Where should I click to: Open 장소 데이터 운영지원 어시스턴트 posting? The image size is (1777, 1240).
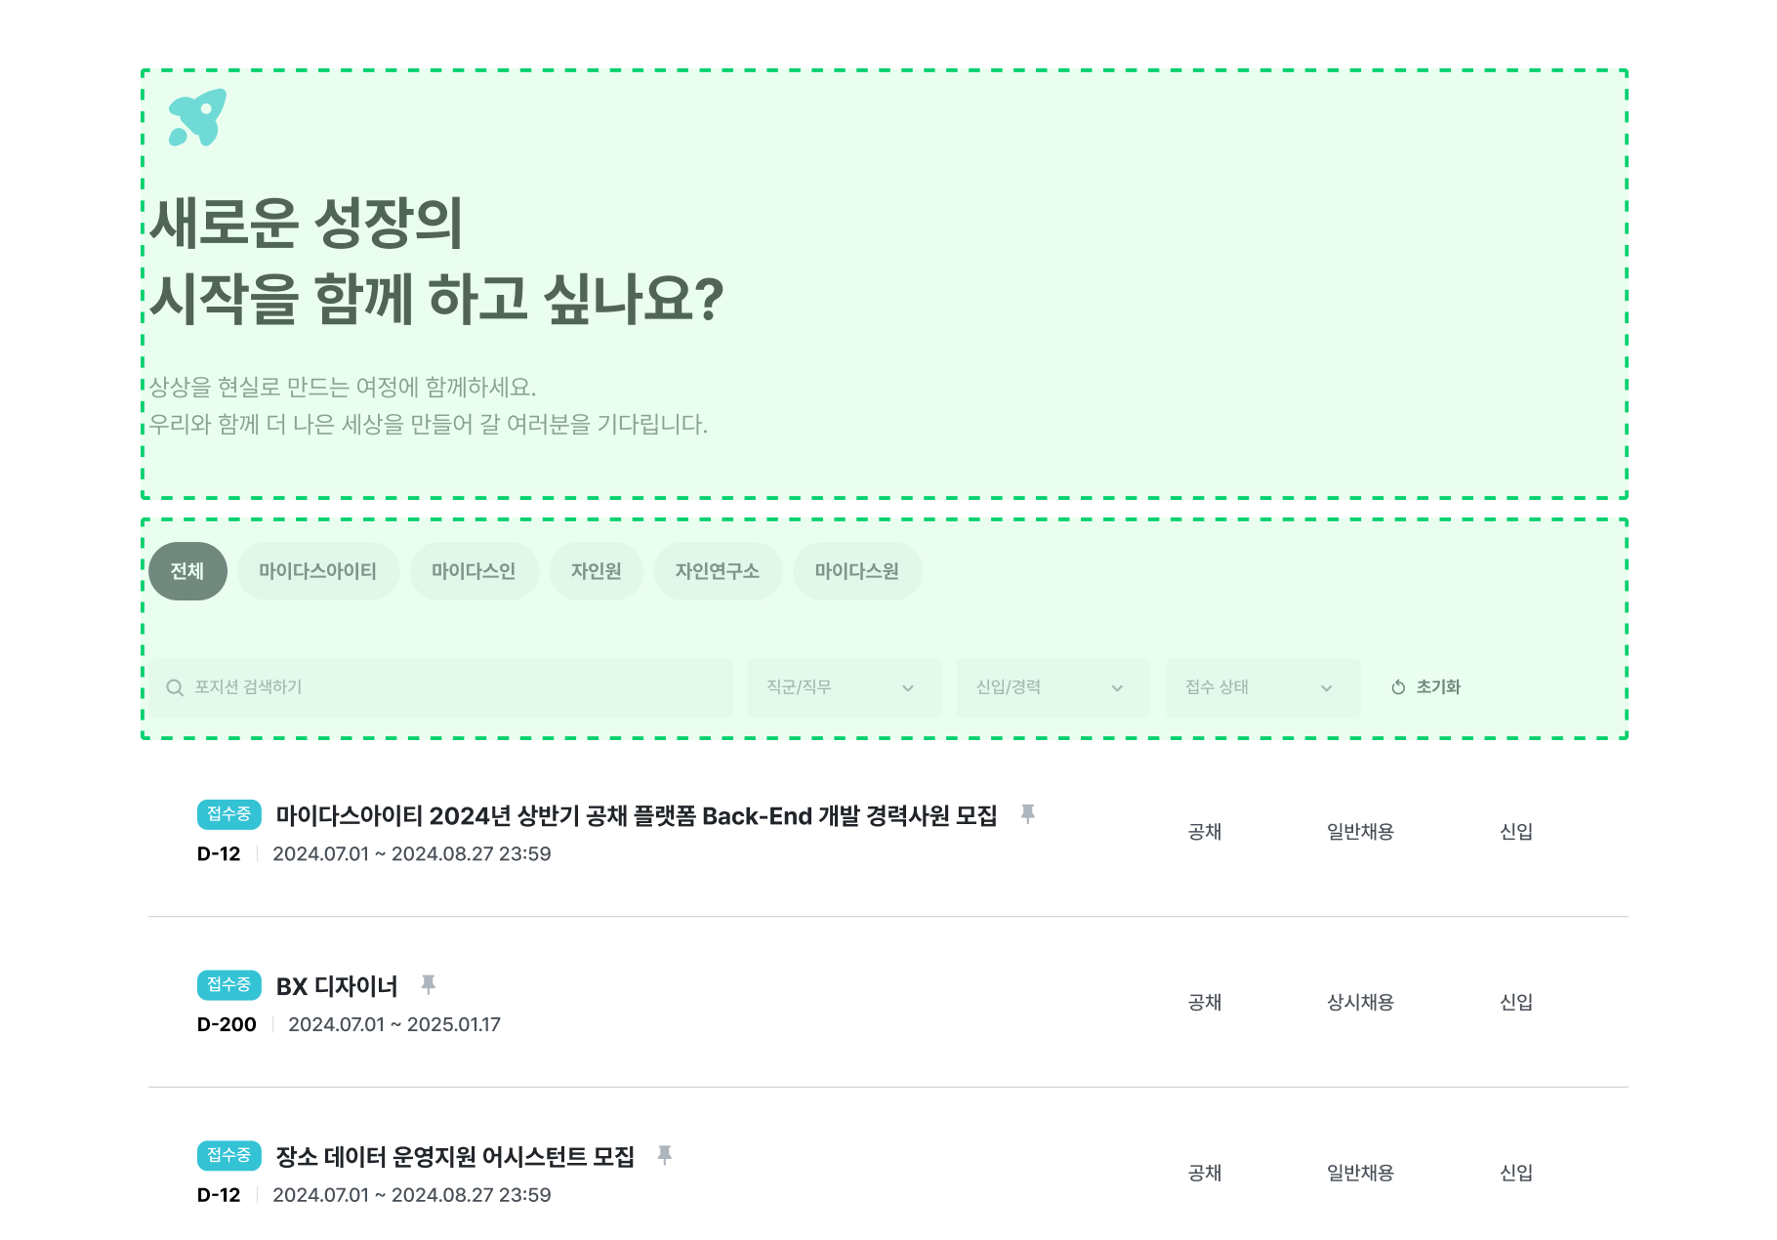coord(455,1157)
